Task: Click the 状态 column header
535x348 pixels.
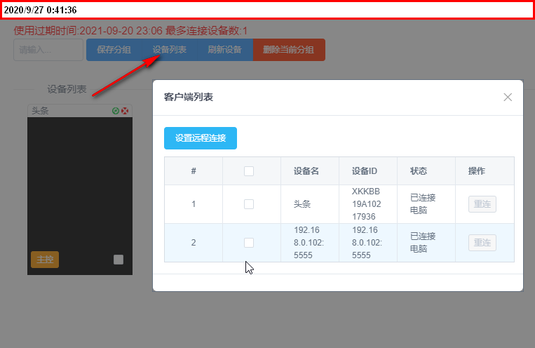Action: (419, 171)
